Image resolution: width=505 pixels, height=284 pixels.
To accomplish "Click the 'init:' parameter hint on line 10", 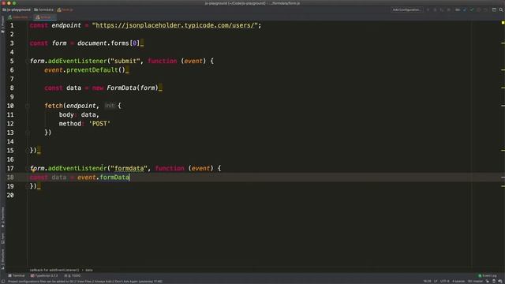I will (x=110, y=105).
